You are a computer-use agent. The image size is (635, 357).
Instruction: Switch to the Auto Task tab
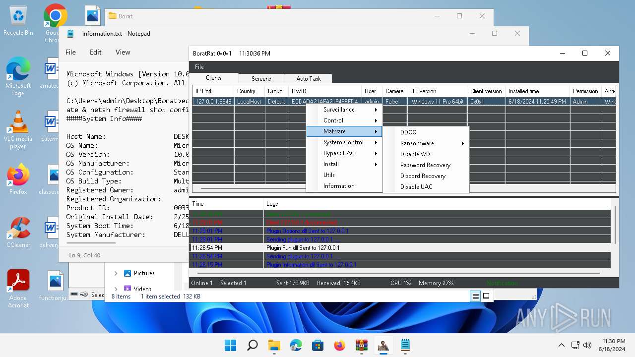pos(309,78)
